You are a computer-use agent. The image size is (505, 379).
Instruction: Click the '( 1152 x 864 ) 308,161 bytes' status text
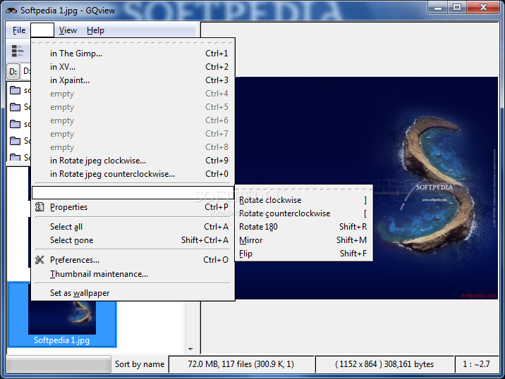point(384,364)
